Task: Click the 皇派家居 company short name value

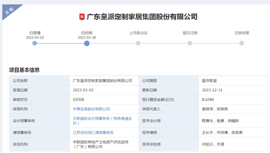Action: click(x=209, y=81)
